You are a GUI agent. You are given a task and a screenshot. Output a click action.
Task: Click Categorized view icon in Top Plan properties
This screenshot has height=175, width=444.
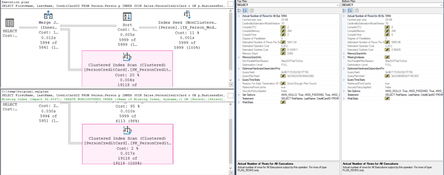pyautogui.click(x=239, y=10)
